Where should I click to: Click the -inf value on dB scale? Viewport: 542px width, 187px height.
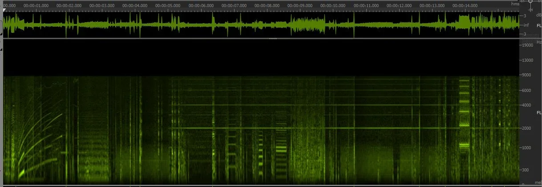coord(526,25)
